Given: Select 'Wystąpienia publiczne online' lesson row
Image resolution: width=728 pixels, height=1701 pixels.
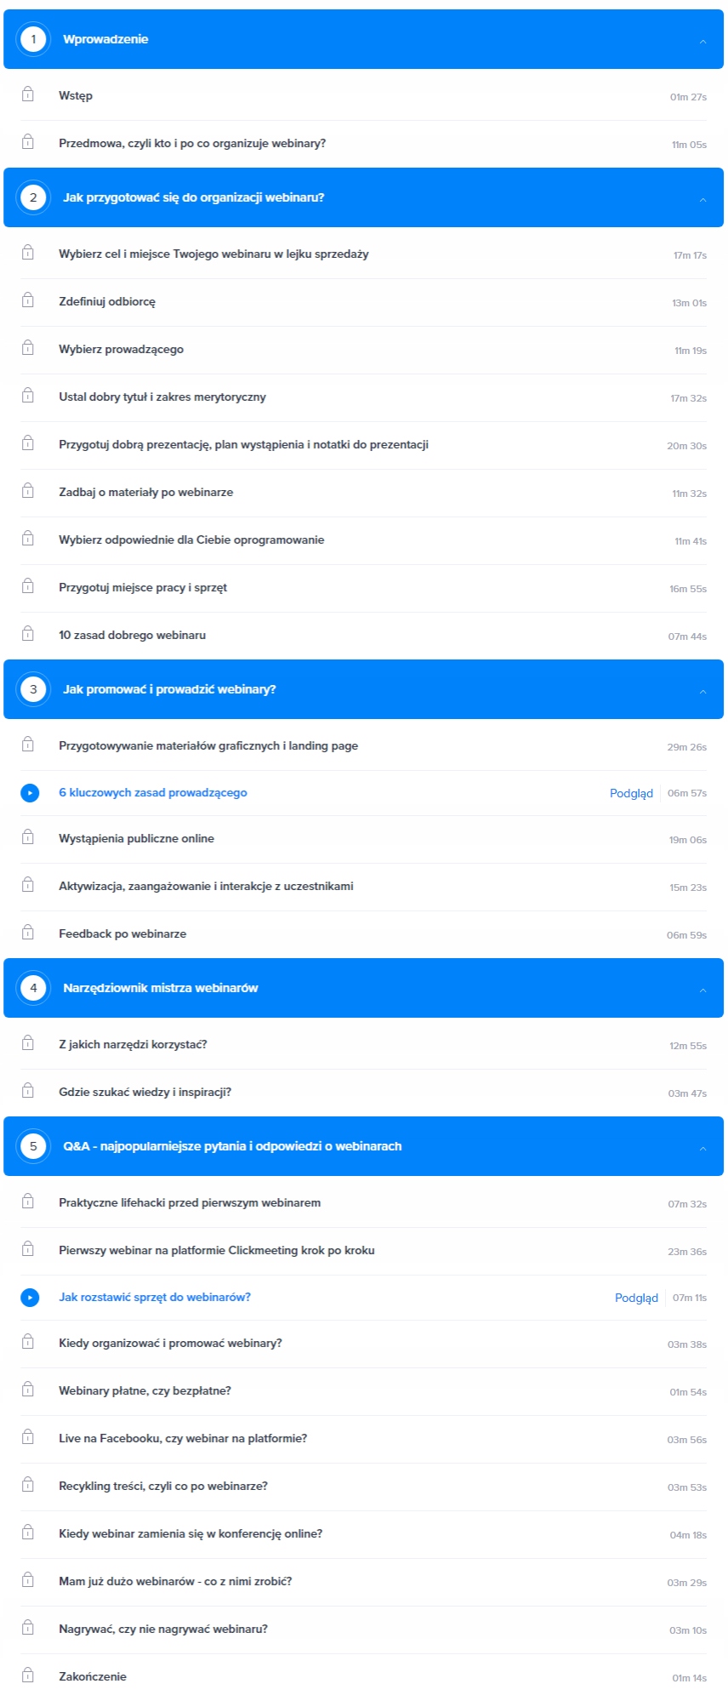Looking at the screenshot, I should point(364,839).
